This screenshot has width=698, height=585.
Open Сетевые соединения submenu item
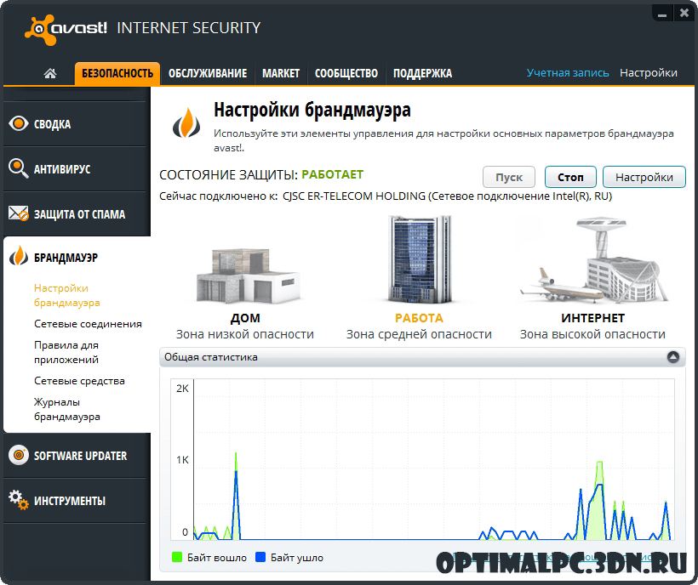[88, 324]
